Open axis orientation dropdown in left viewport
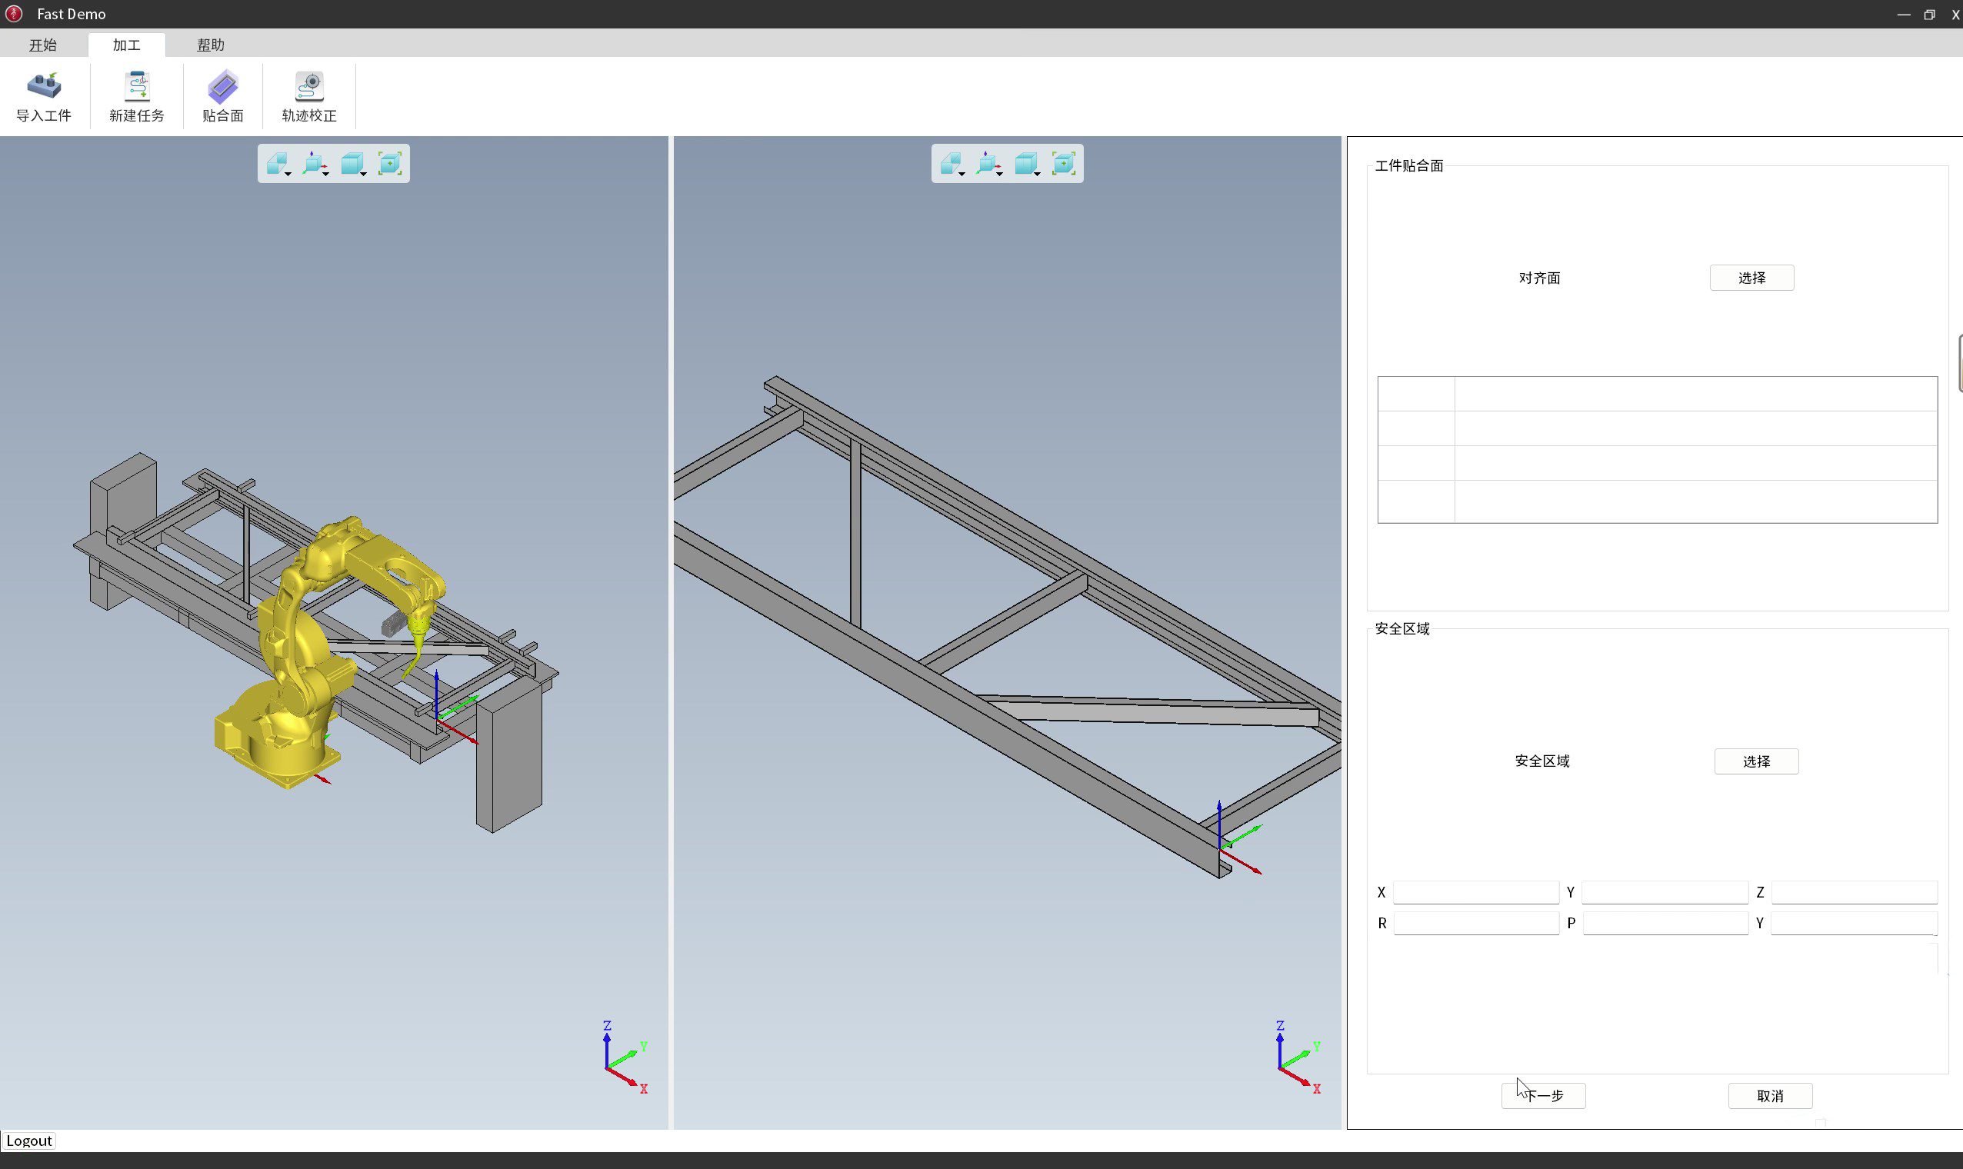The width and height of the screenshot is (1963, 1169). point(316,164)
